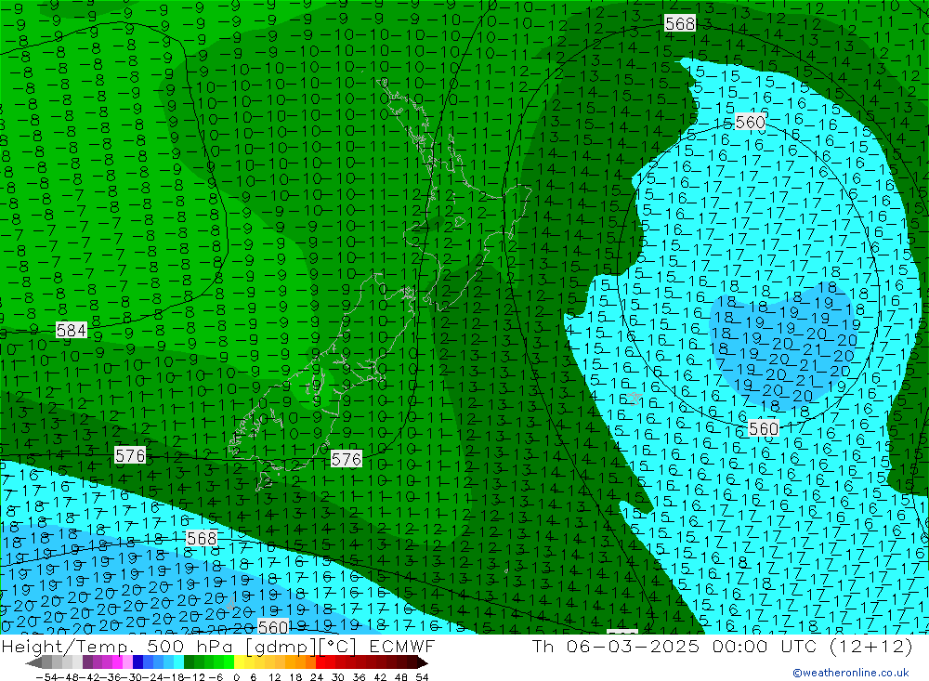
Task: Click the '[gdmp]' unit text
Action: coord(281,647)
